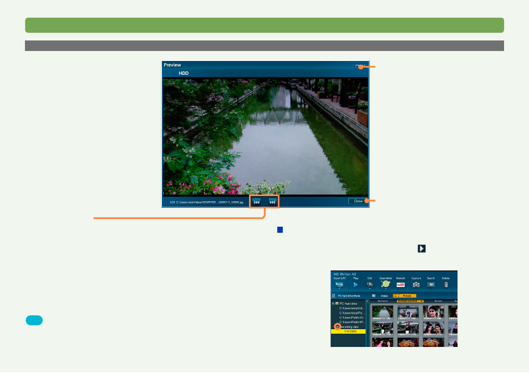
Task: Click the Close button in Preview window
Action: pyautogui.click(x=358, y=201)
